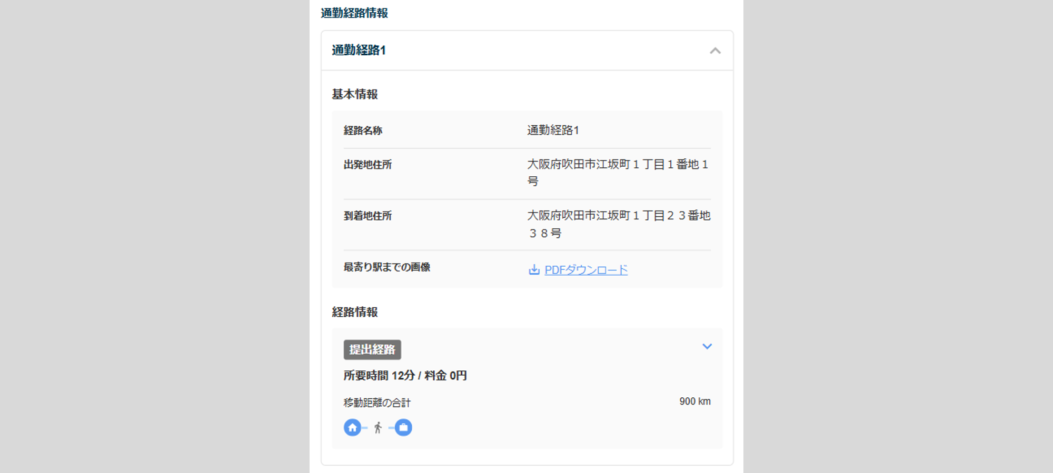
Task: Click the briefcase destination icon
Action: point(403,428)
